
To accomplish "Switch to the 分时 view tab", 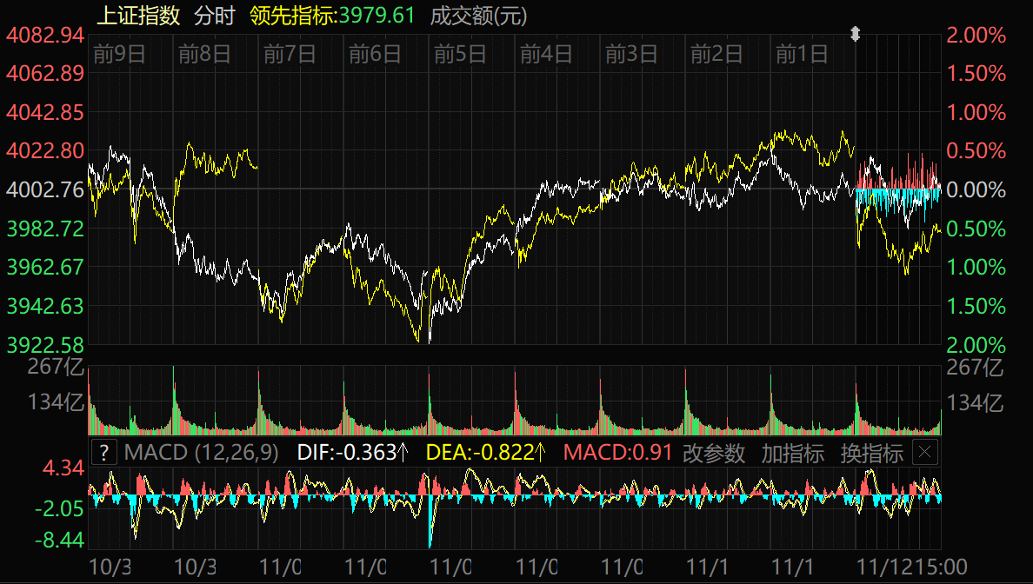I will pyautogui.click(x=214, y=16).
